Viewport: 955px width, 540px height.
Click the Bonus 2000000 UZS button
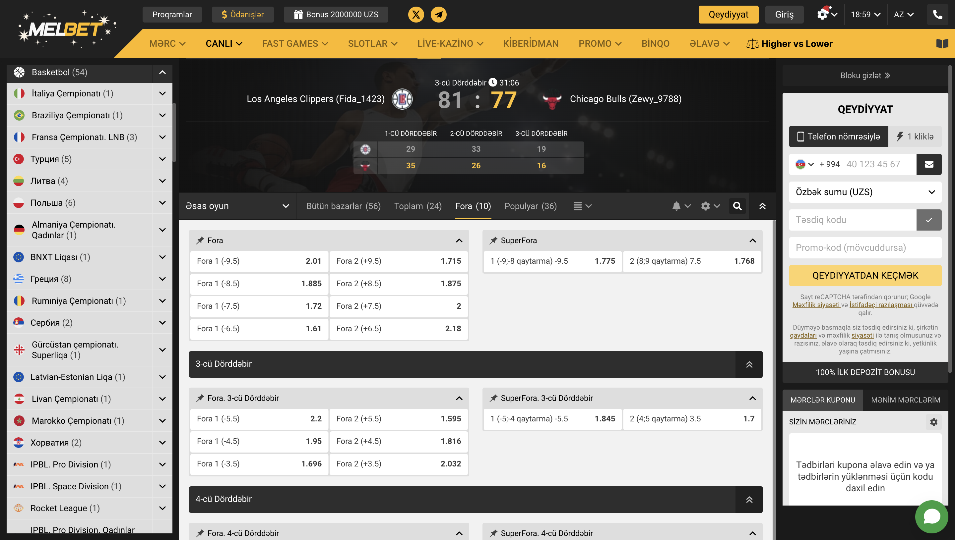[x=336, y=15]
